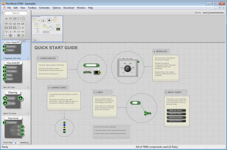Select the '4. MODULES' label
Image resolution: width=227 pixels, height=150 pixels.
click(x=161, y=51)
